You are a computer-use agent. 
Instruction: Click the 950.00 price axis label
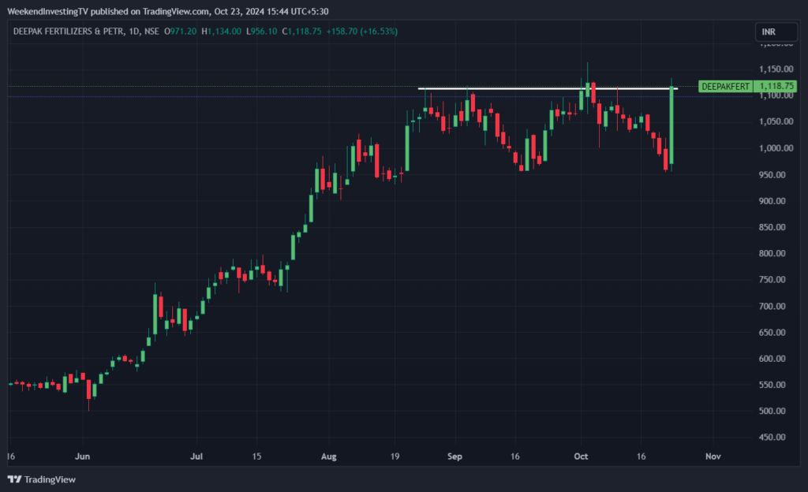tap(772, 175)
